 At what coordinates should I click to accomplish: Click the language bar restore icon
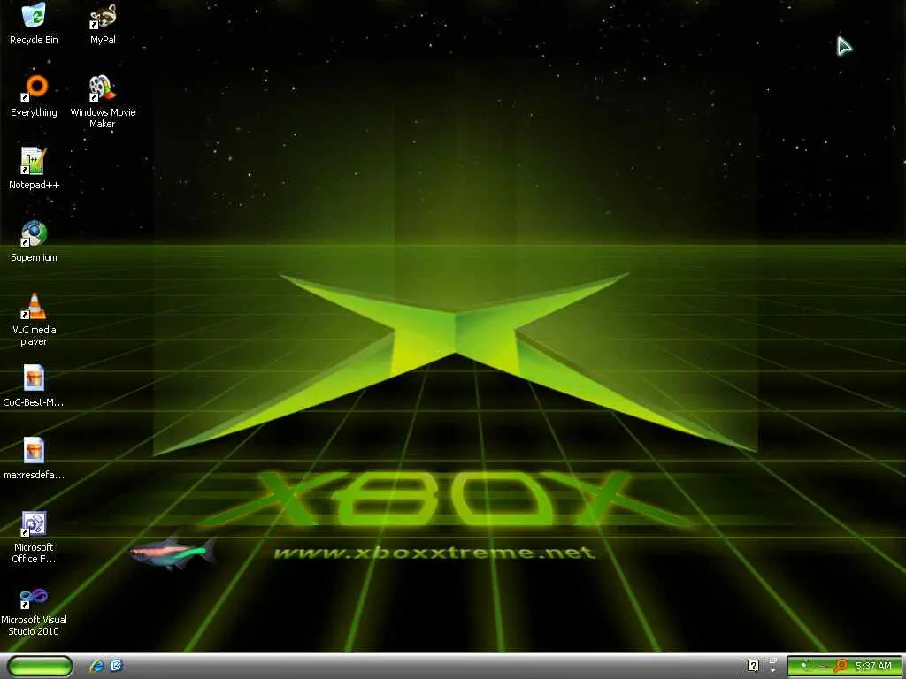pyautogui.click(x=773, y=660)
